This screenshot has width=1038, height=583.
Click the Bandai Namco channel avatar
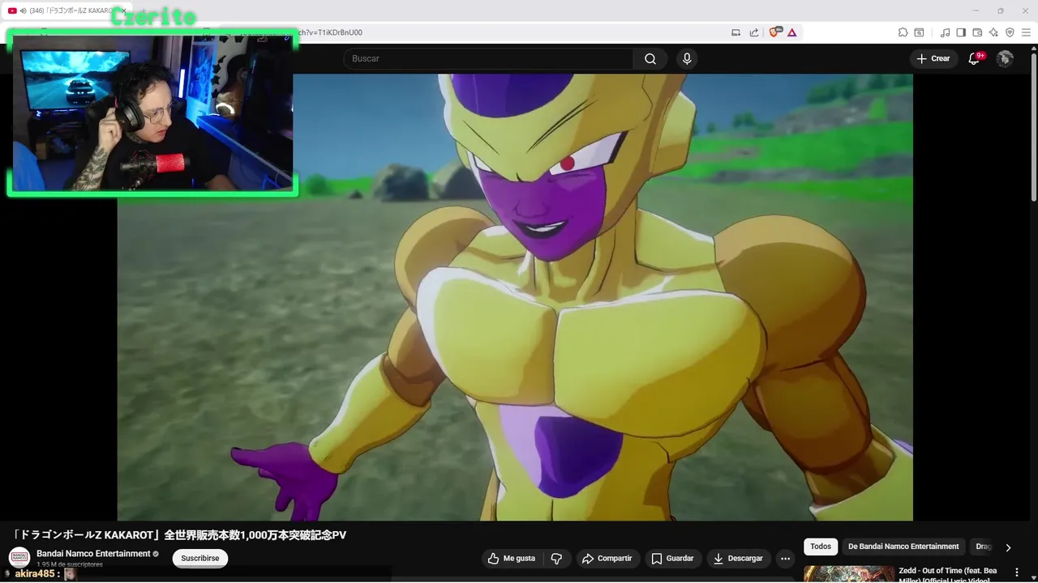[x=19, y=558]
